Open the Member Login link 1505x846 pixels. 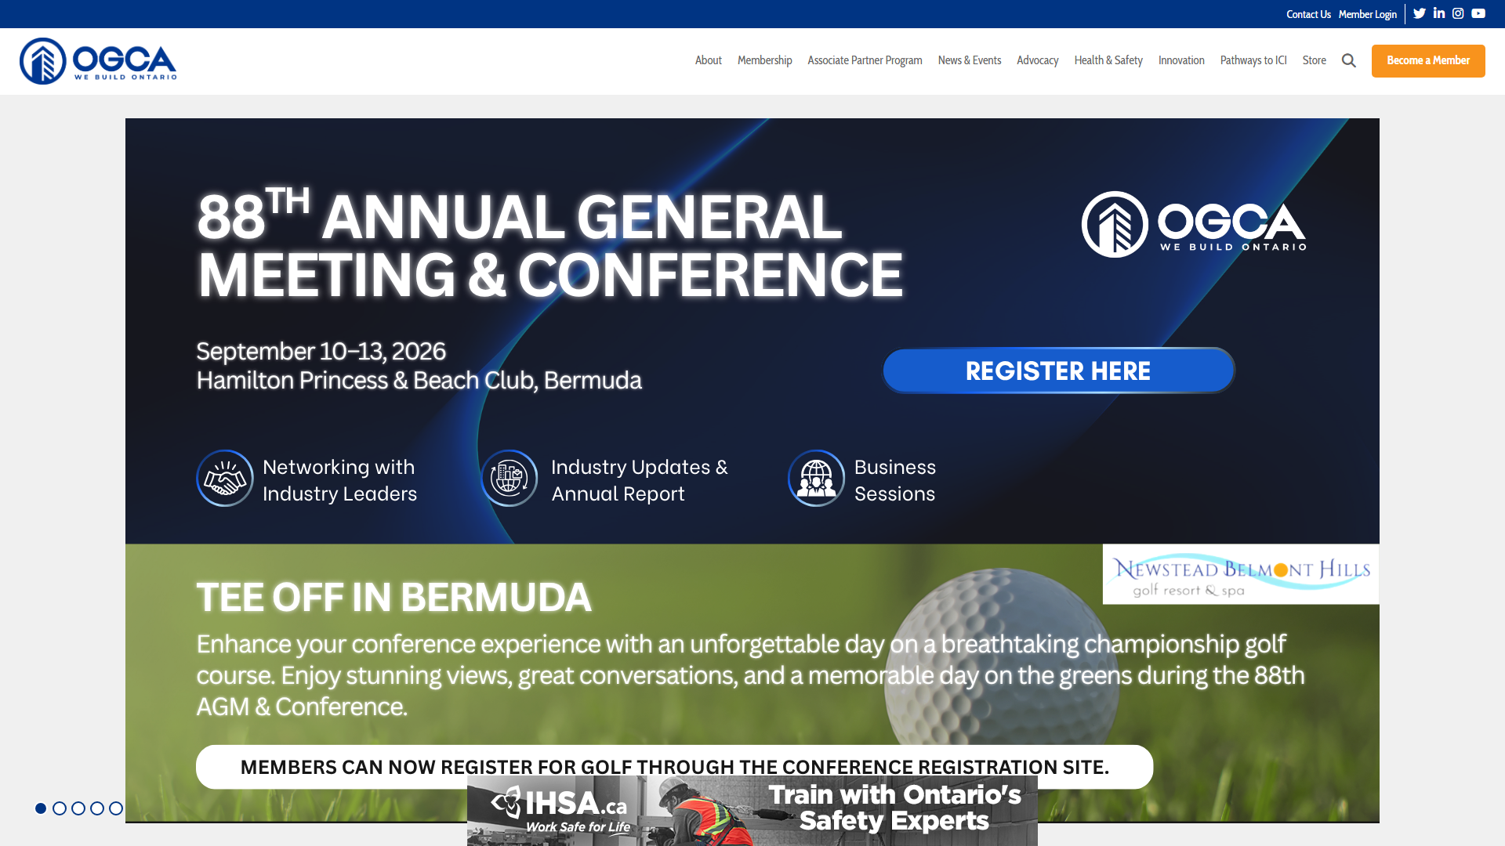click(x=1368, y=14)
